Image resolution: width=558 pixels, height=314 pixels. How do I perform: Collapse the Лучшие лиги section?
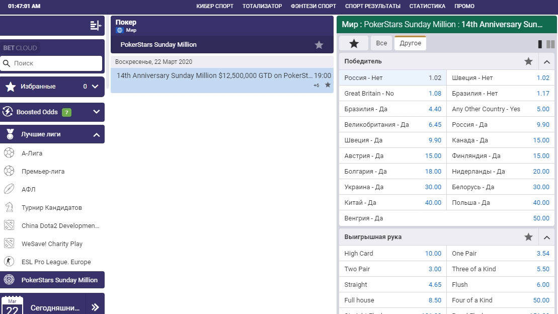(x=97, y=134)
